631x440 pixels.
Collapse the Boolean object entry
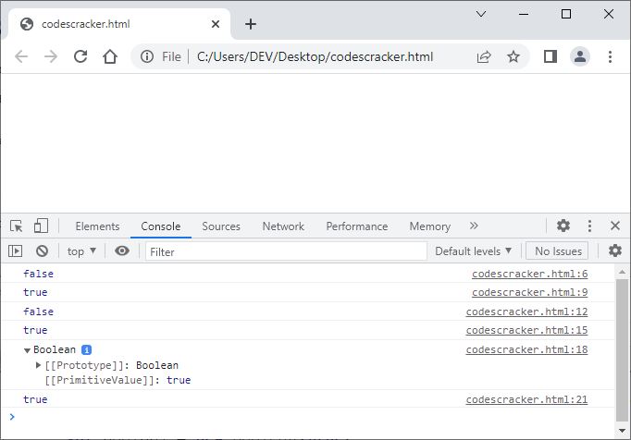point(27,350)
